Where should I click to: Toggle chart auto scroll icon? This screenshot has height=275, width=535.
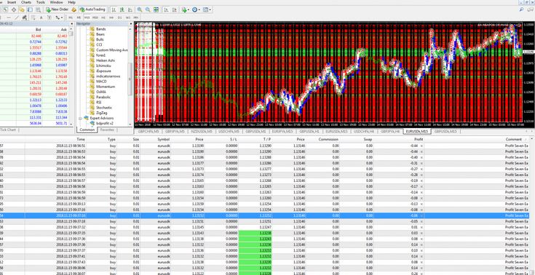point(166,9)
